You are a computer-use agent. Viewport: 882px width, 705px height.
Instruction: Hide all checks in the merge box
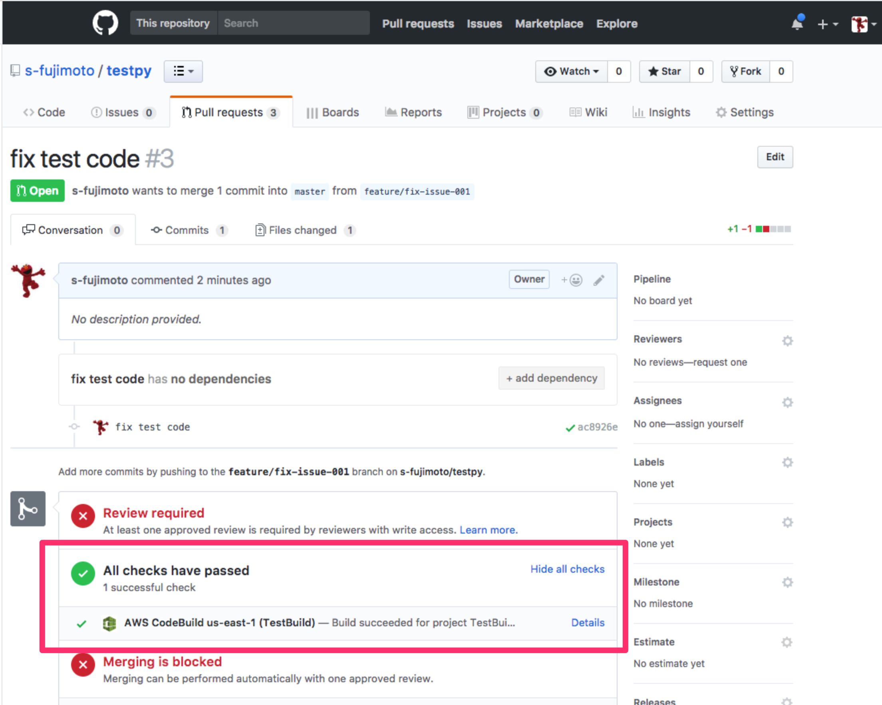[x=567, y=569]
